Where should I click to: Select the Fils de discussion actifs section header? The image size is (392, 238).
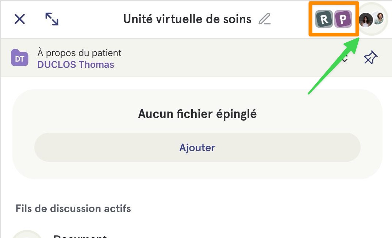coord(73,208)
